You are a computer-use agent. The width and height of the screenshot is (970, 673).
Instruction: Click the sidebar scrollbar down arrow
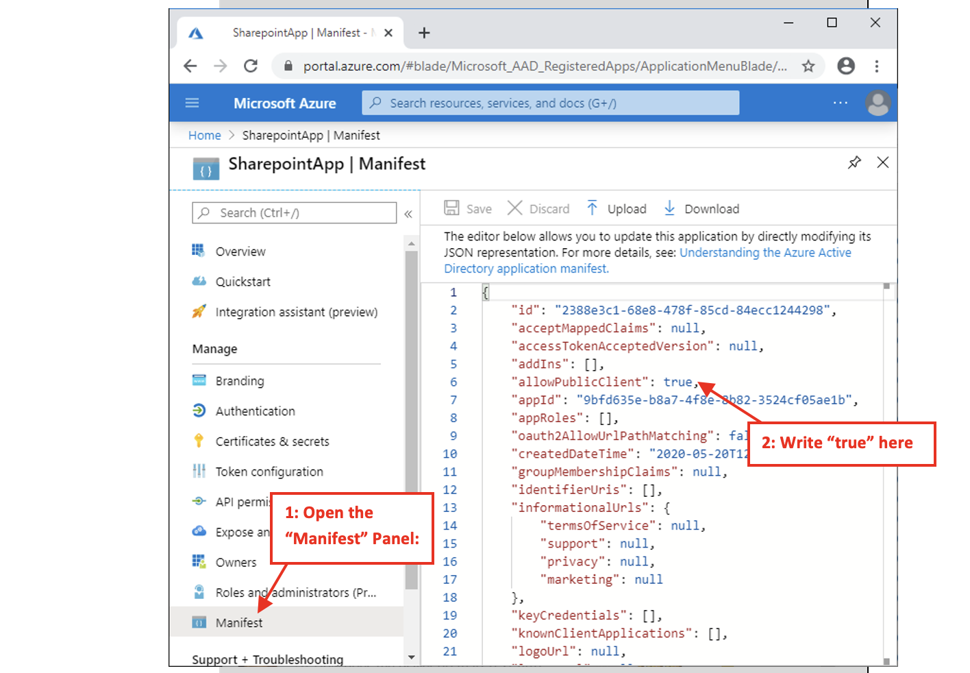tap(411, 657)
